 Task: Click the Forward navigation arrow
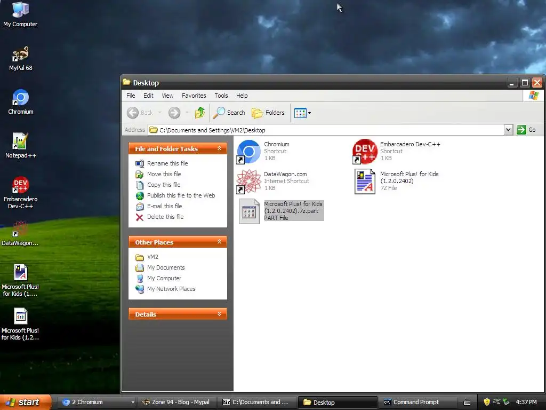174,113
